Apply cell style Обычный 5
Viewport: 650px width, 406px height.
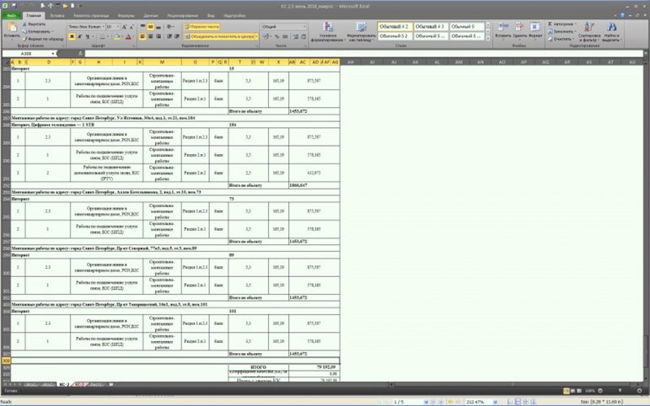pyautogui.click(x=466, y=26)
